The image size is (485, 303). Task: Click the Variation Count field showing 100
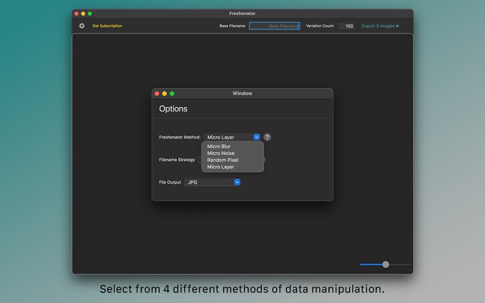(x=346, y=26)
